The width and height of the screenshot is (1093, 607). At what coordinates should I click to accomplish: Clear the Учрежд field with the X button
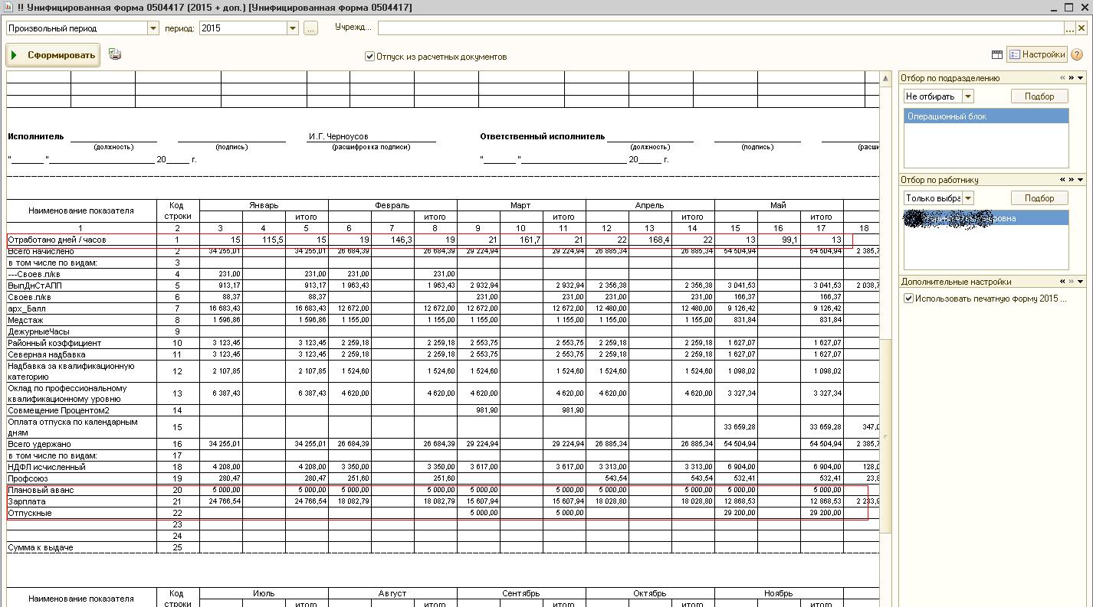click(1082, 28)
